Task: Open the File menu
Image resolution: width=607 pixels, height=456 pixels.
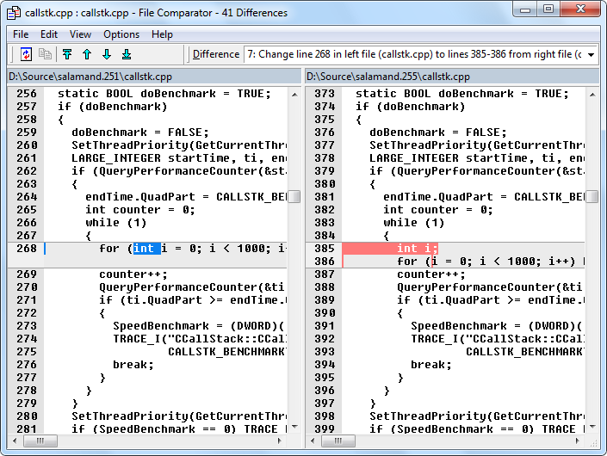Action: tap(21, 34)
